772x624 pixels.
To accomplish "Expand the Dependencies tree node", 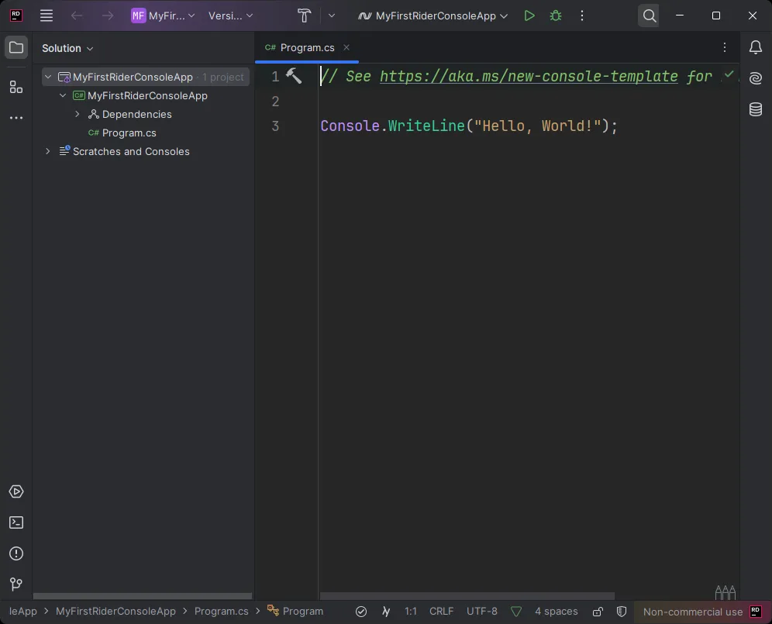I will pos(78,114).
